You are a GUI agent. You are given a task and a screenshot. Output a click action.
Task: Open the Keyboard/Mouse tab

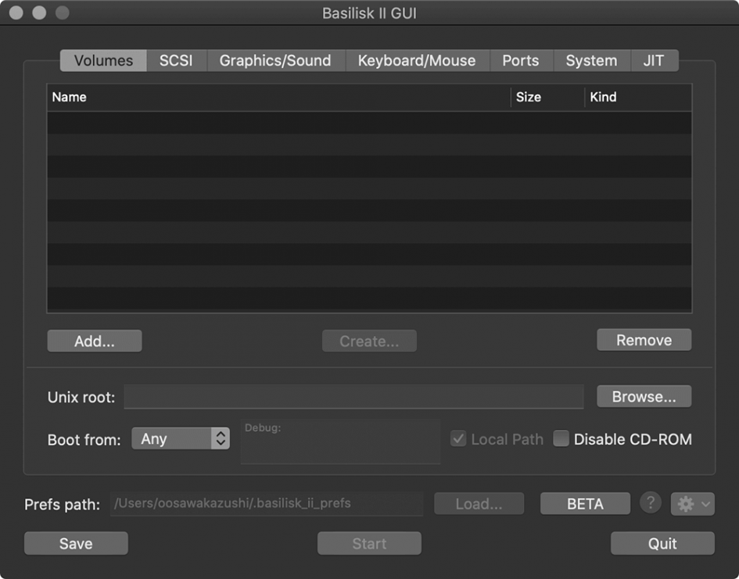[x=417, y=61]
